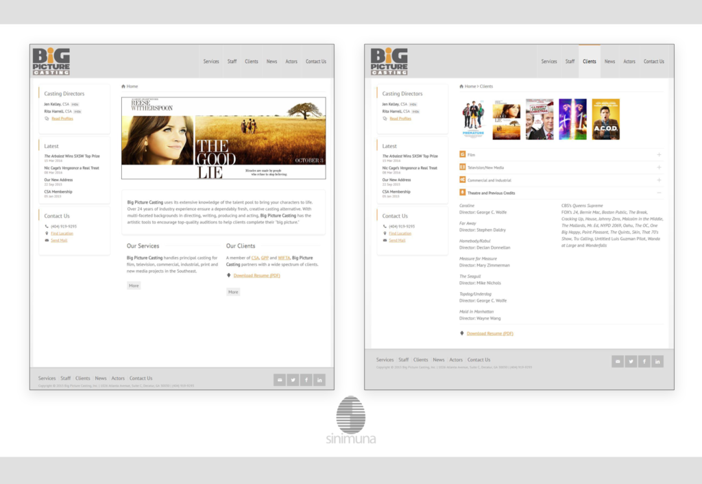The height and width of the screenshot is (484, 702).
Task: Open Twitter icon in left page footer
Action: (293, 380)
